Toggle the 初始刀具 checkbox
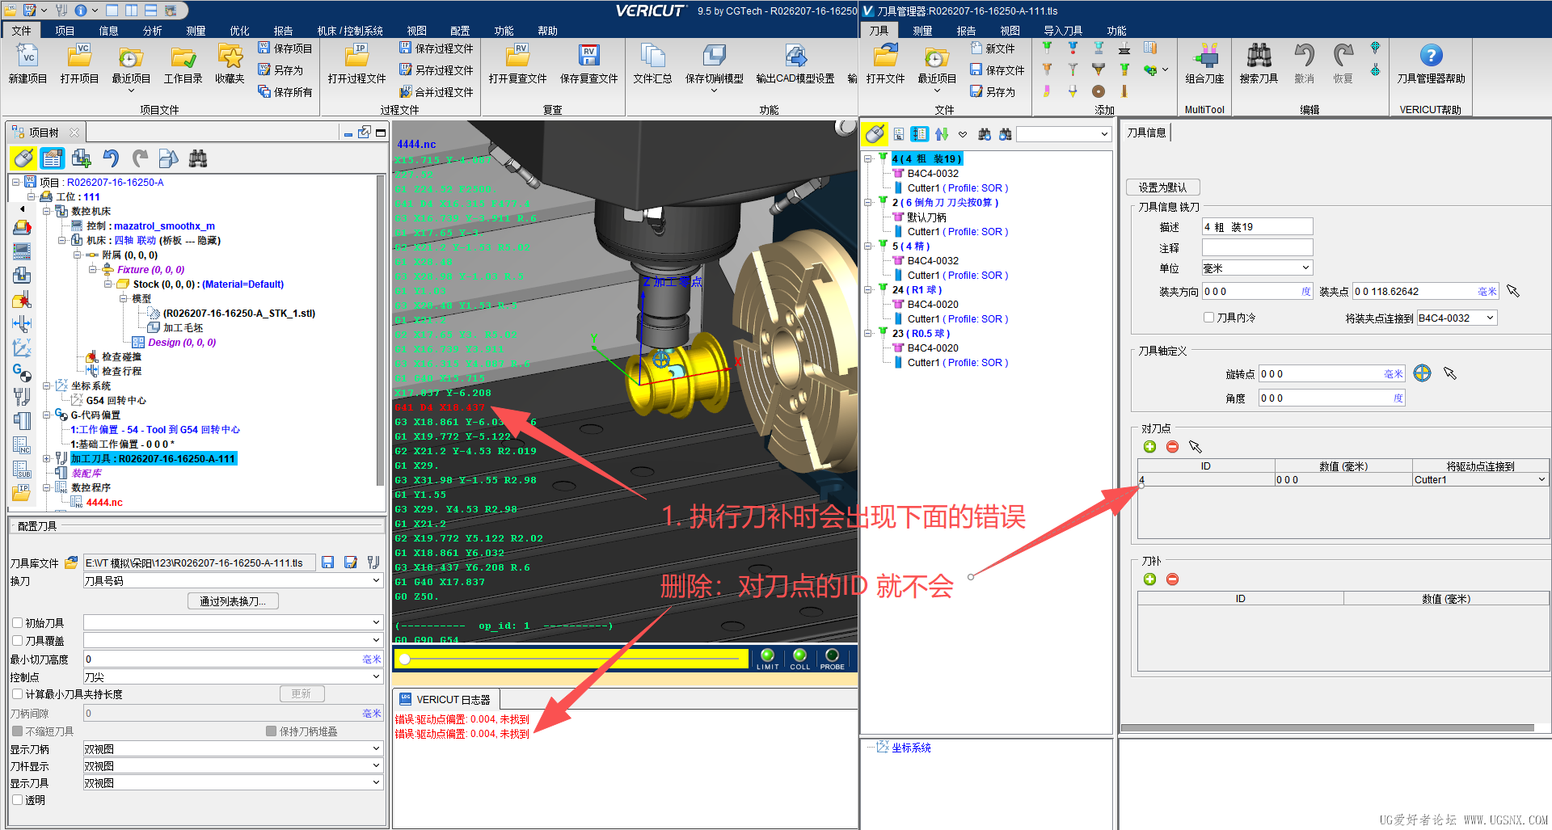This screenshot has width=1552, height=830. 17,623
